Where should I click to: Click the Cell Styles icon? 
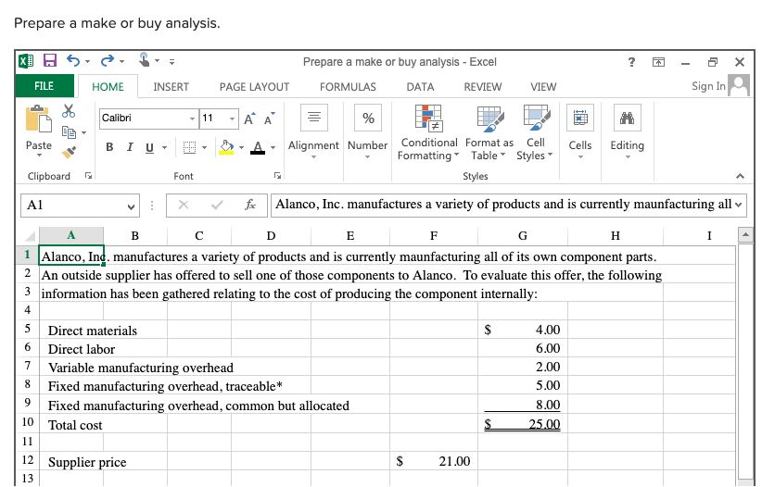coord(537,118)
